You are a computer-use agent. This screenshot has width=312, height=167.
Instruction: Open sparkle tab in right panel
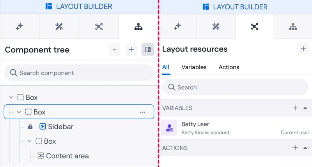coord(177,26)
